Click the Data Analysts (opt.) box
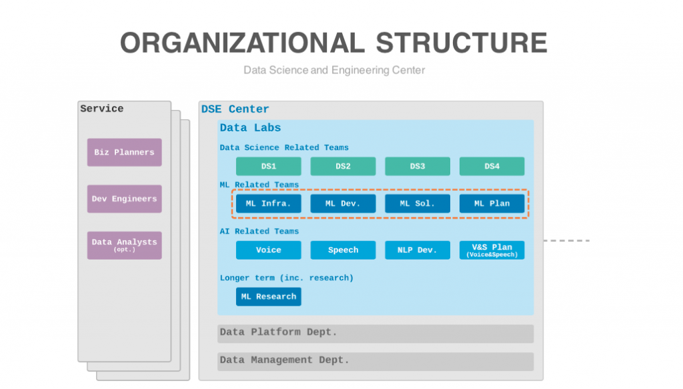Screen dimensions: 683x389 point(124,246)
